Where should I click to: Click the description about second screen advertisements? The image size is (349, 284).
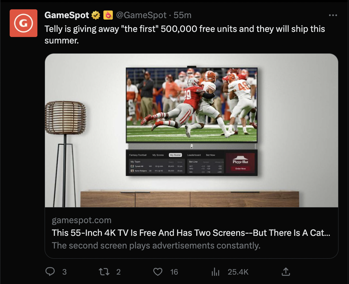pos(156,245)
